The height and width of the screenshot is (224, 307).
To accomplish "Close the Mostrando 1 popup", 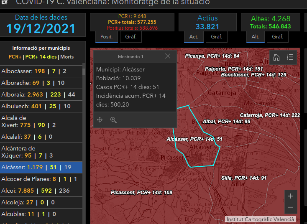I will [x=168, y=56].
